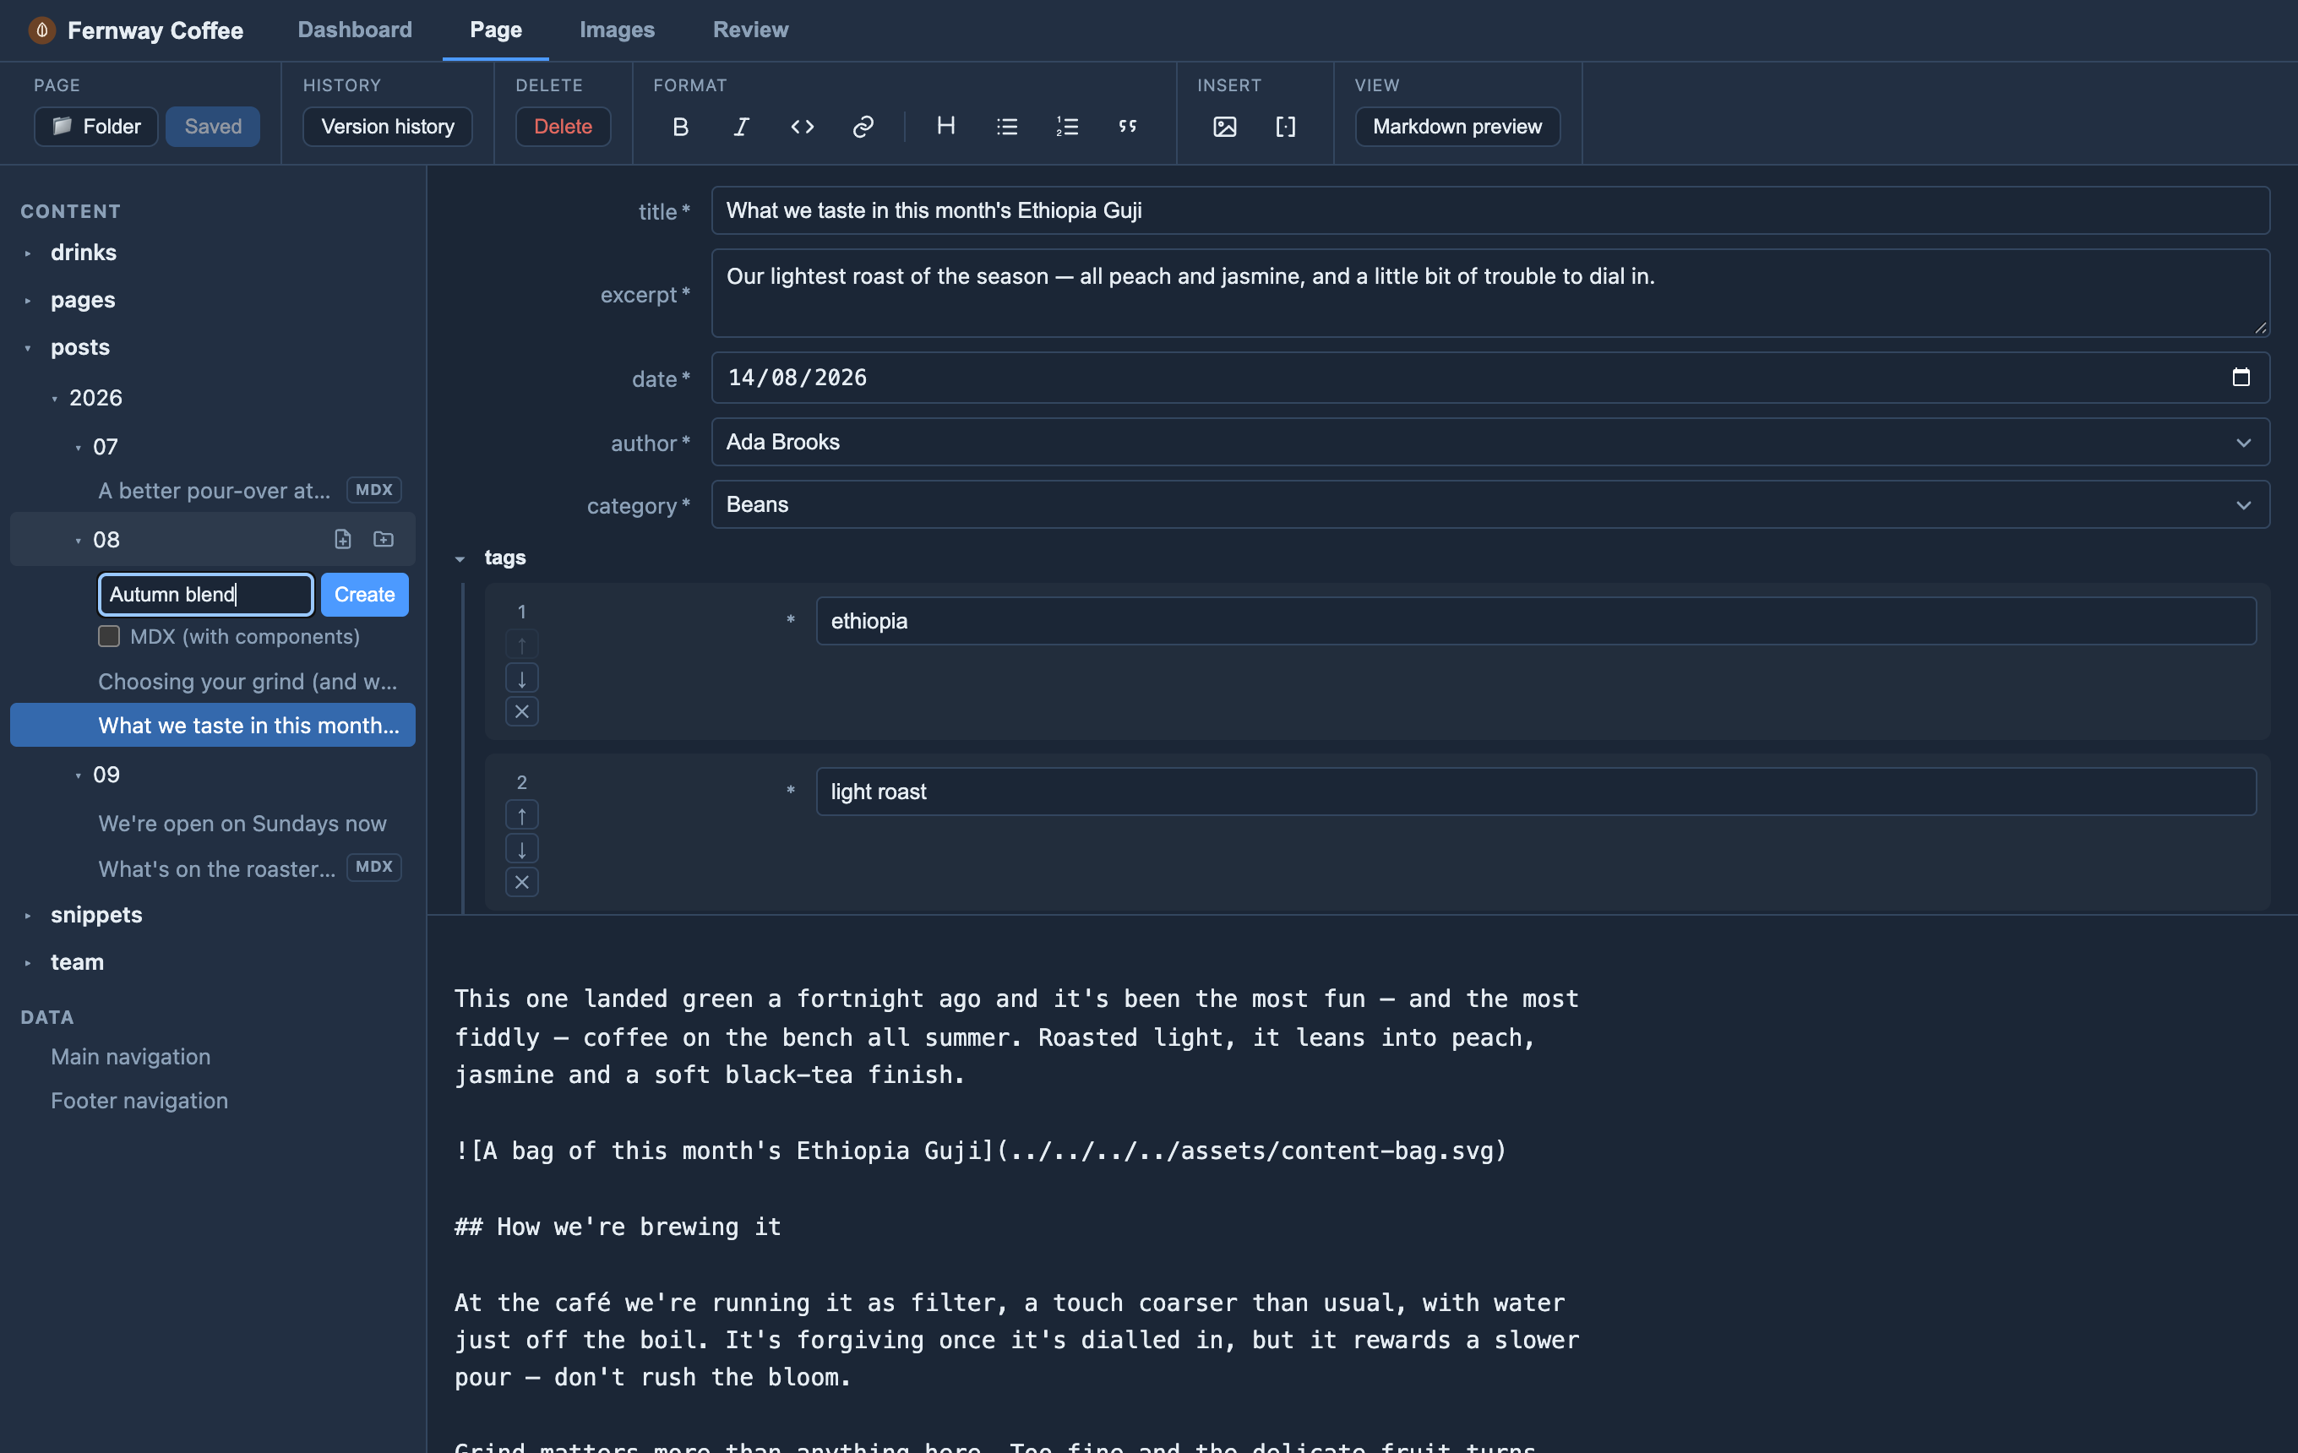Open Markdown preview
The image size is (2298, 1453).
(x=1457, y=127)
